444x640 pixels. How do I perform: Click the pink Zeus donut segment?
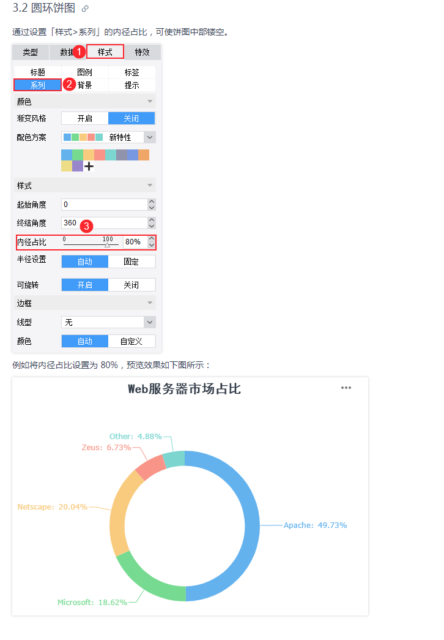[x=150, y=466]
